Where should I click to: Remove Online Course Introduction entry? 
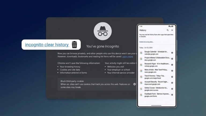click(172, 89)
